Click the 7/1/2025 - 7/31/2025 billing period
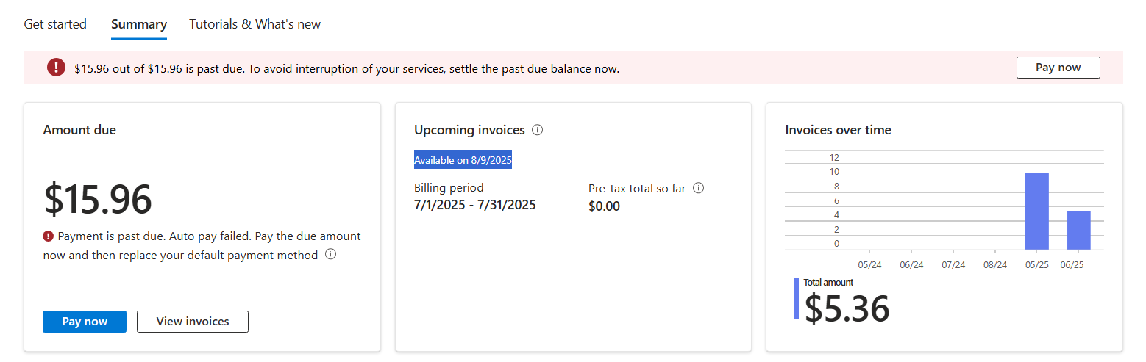 coord(475,205)
